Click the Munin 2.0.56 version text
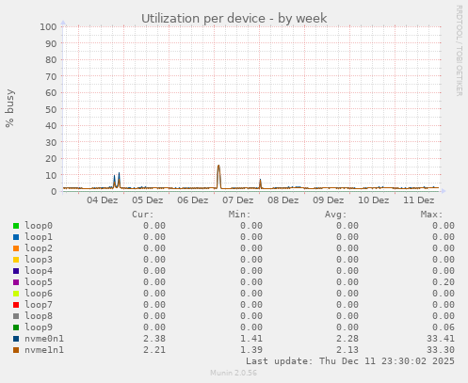This screenshot has height=383, width=468. [x=234, y=373]
